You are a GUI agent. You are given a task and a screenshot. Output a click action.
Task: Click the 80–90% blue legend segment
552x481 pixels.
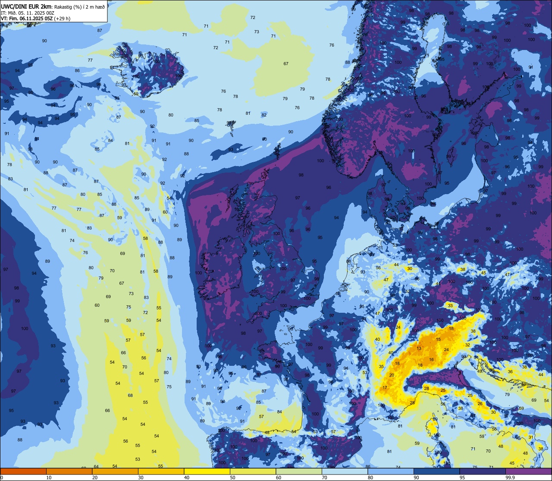[391, 471]
